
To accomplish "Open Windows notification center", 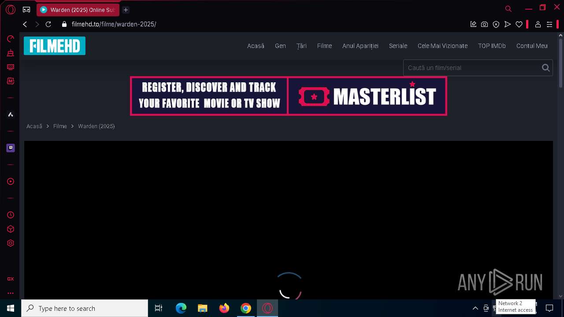I will point(549,308).
